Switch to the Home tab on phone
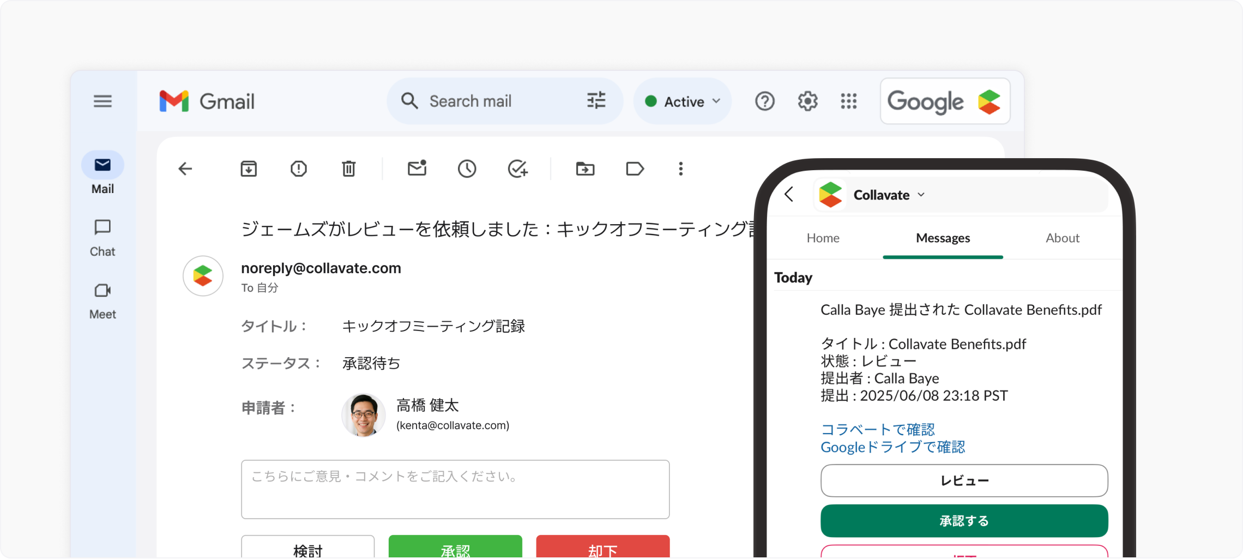1243x559 pixels. [x=823, y=238]
